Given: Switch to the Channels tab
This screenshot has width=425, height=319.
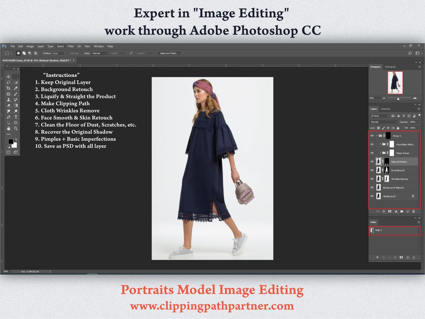Looking at the screenshot, I should [386, 109].
